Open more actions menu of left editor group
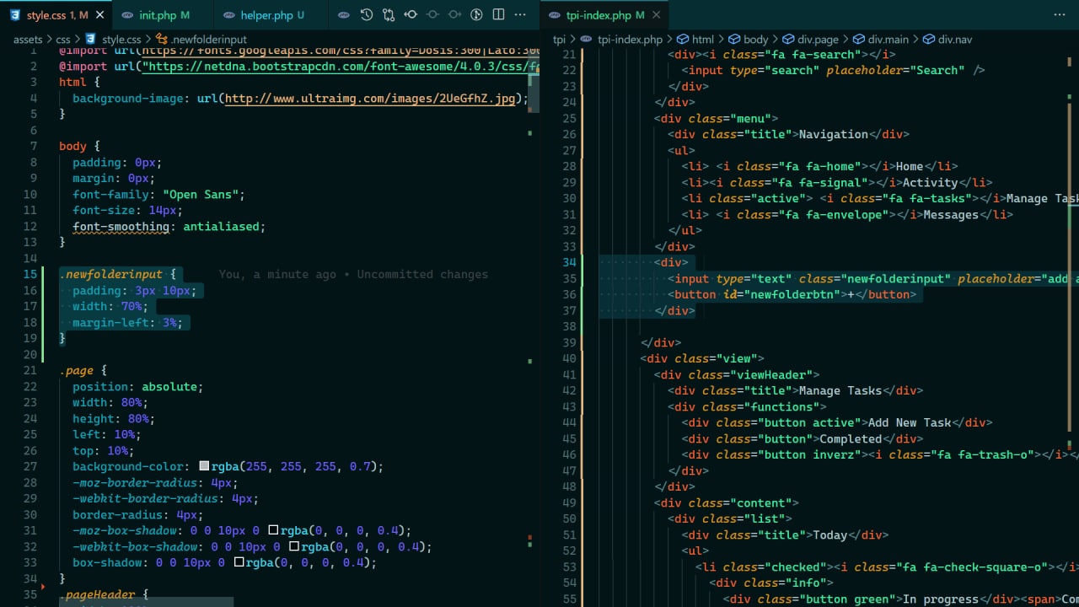Image resolution: width=1079 pixels, height=607 pixels. tap(520, 15)
